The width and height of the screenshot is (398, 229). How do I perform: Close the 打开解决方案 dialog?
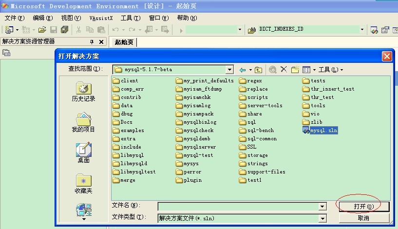tap(387, 57)
